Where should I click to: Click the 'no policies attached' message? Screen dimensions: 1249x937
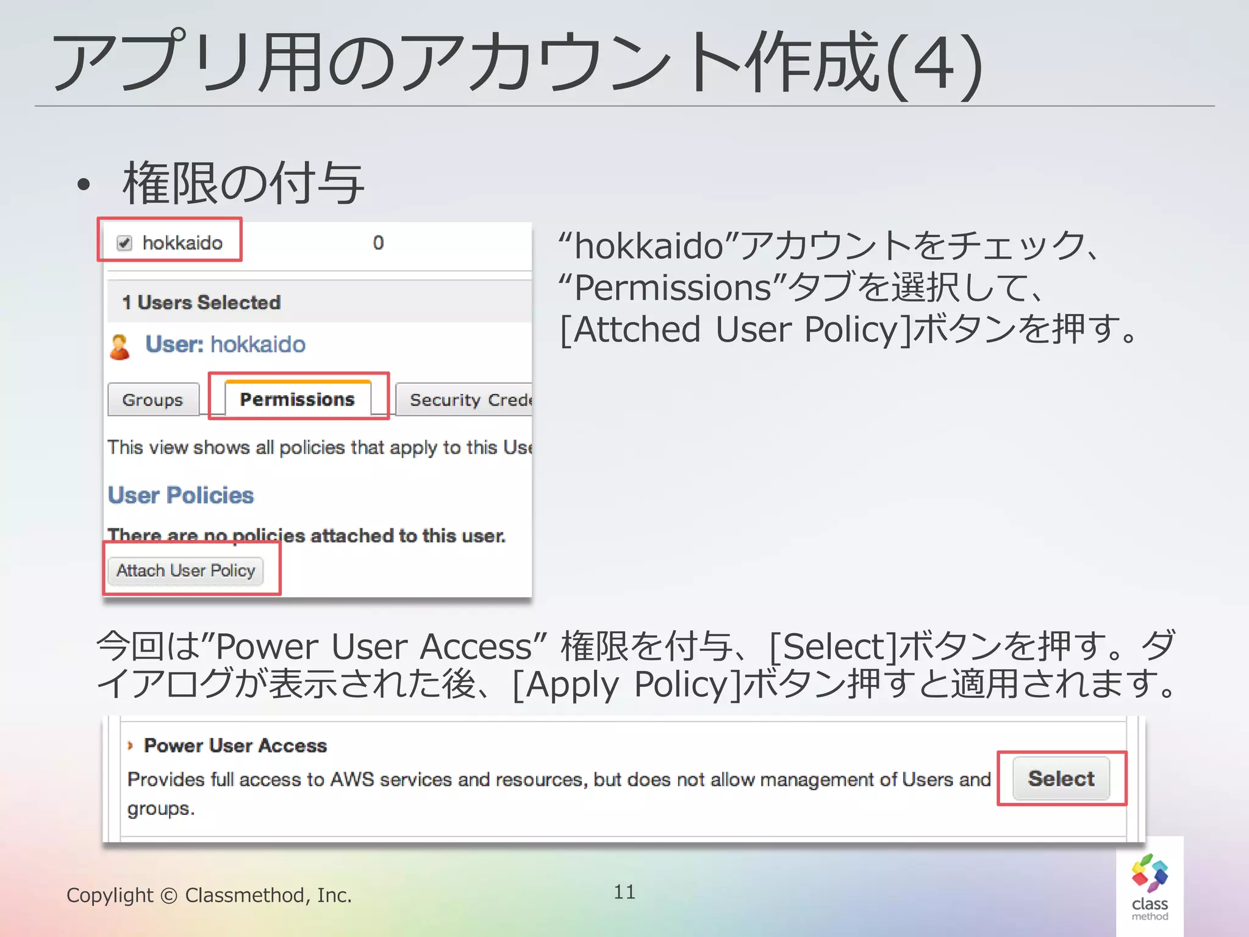click(306, 536)
